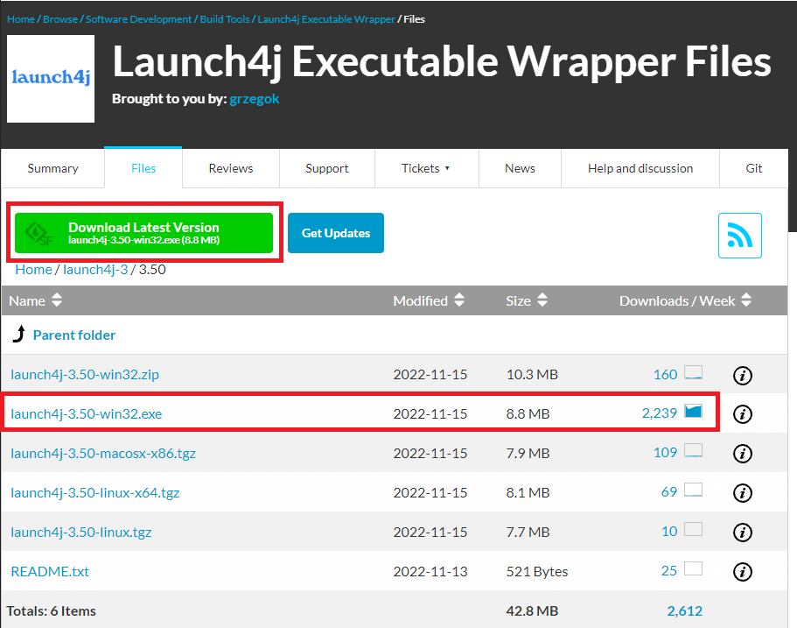
Task: Click Home in top breadcrumb
Action: pyautogui.click(x=21, y=19)
